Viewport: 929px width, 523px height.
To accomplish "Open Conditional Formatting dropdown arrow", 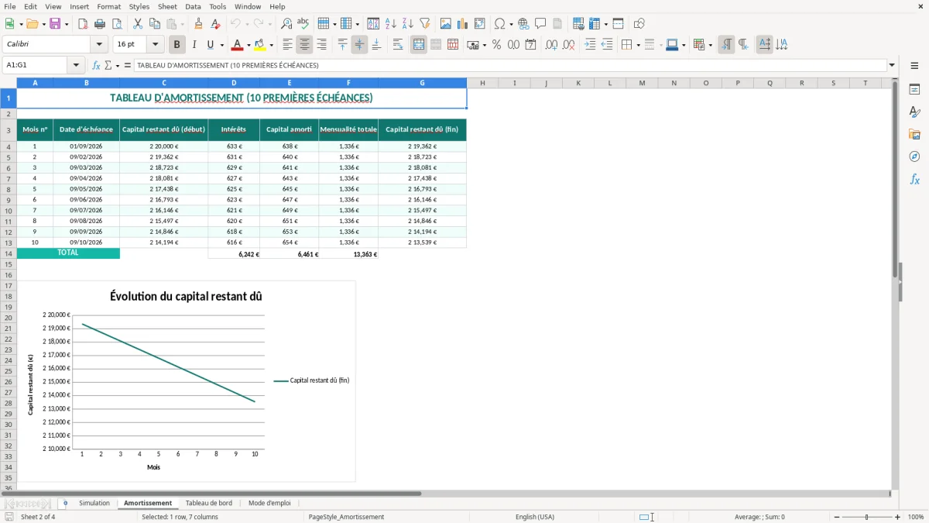I will point(711,45).
